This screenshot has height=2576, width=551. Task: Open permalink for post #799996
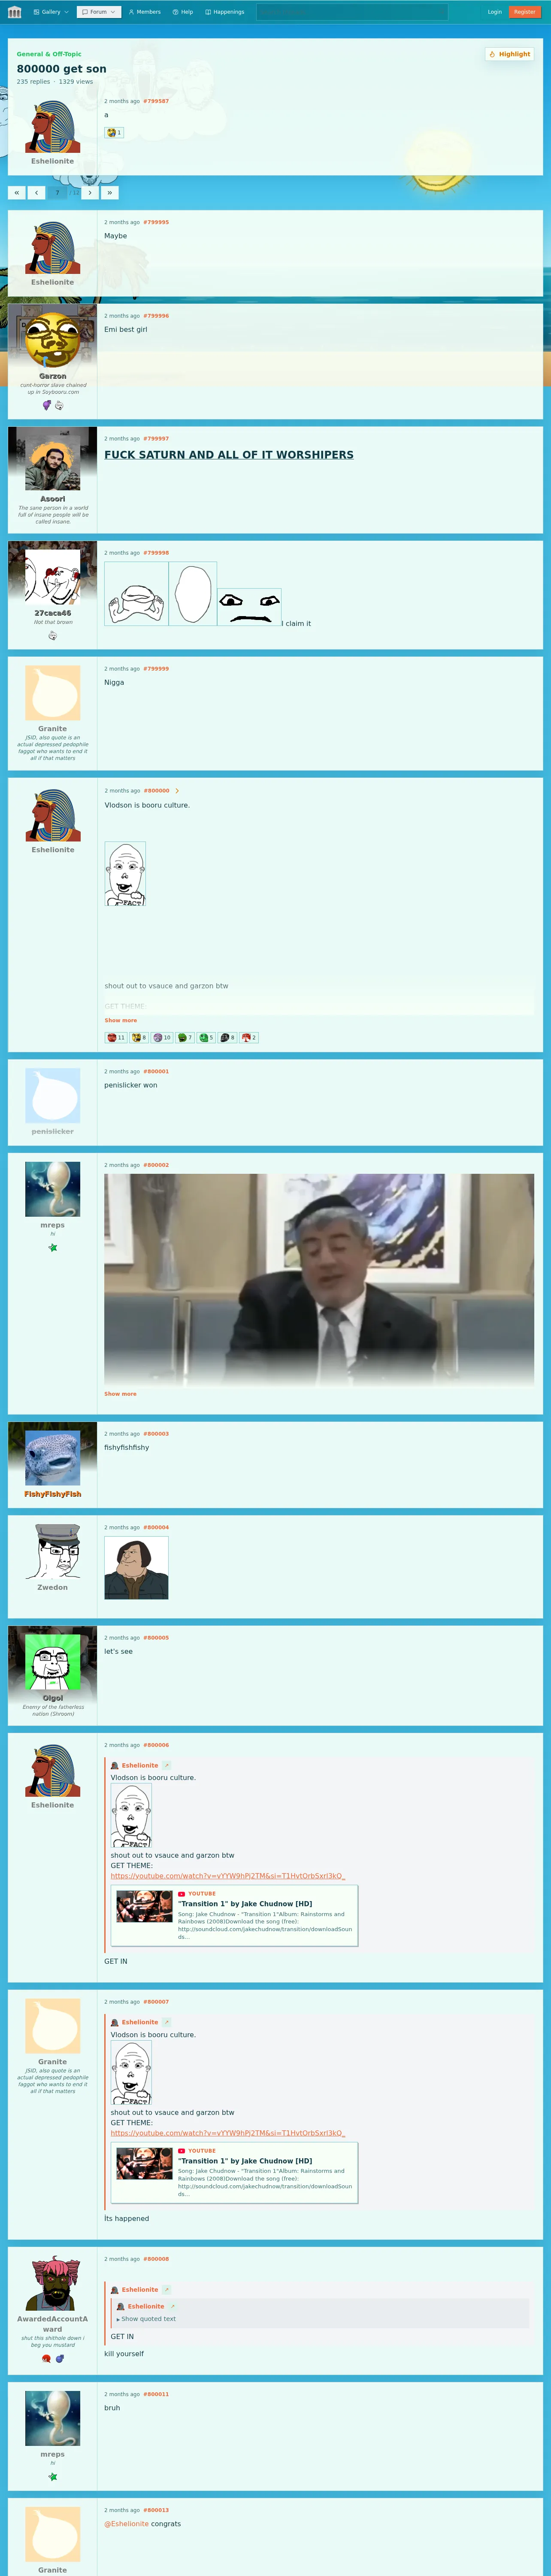[x=156, y=316]
